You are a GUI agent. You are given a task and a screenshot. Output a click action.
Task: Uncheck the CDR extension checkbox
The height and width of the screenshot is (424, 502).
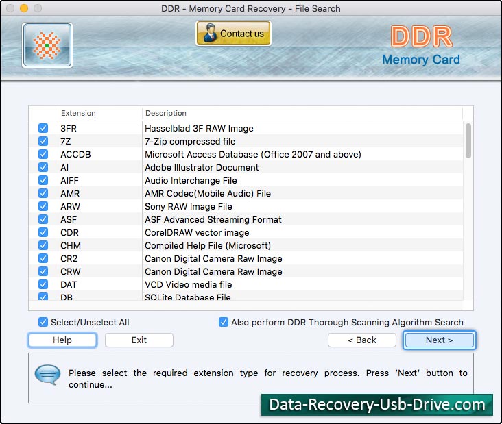pyautogui.click(x=43, y=232)
